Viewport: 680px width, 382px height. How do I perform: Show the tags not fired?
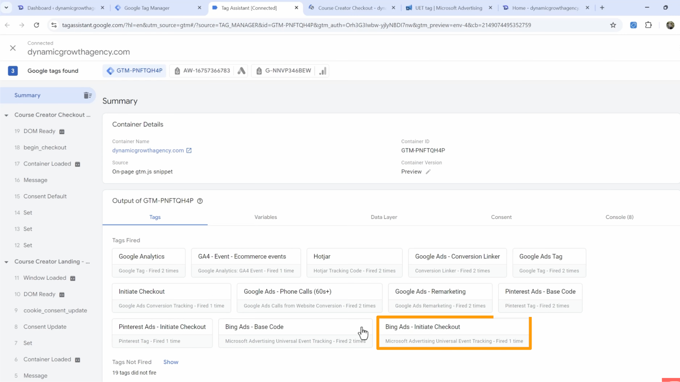click(171, 362)
